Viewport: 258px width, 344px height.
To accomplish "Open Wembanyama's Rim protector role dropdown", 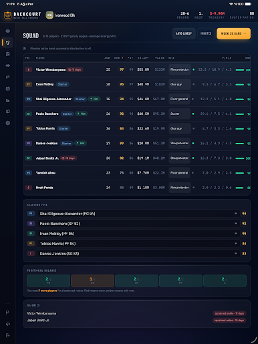I will (180, 69).
